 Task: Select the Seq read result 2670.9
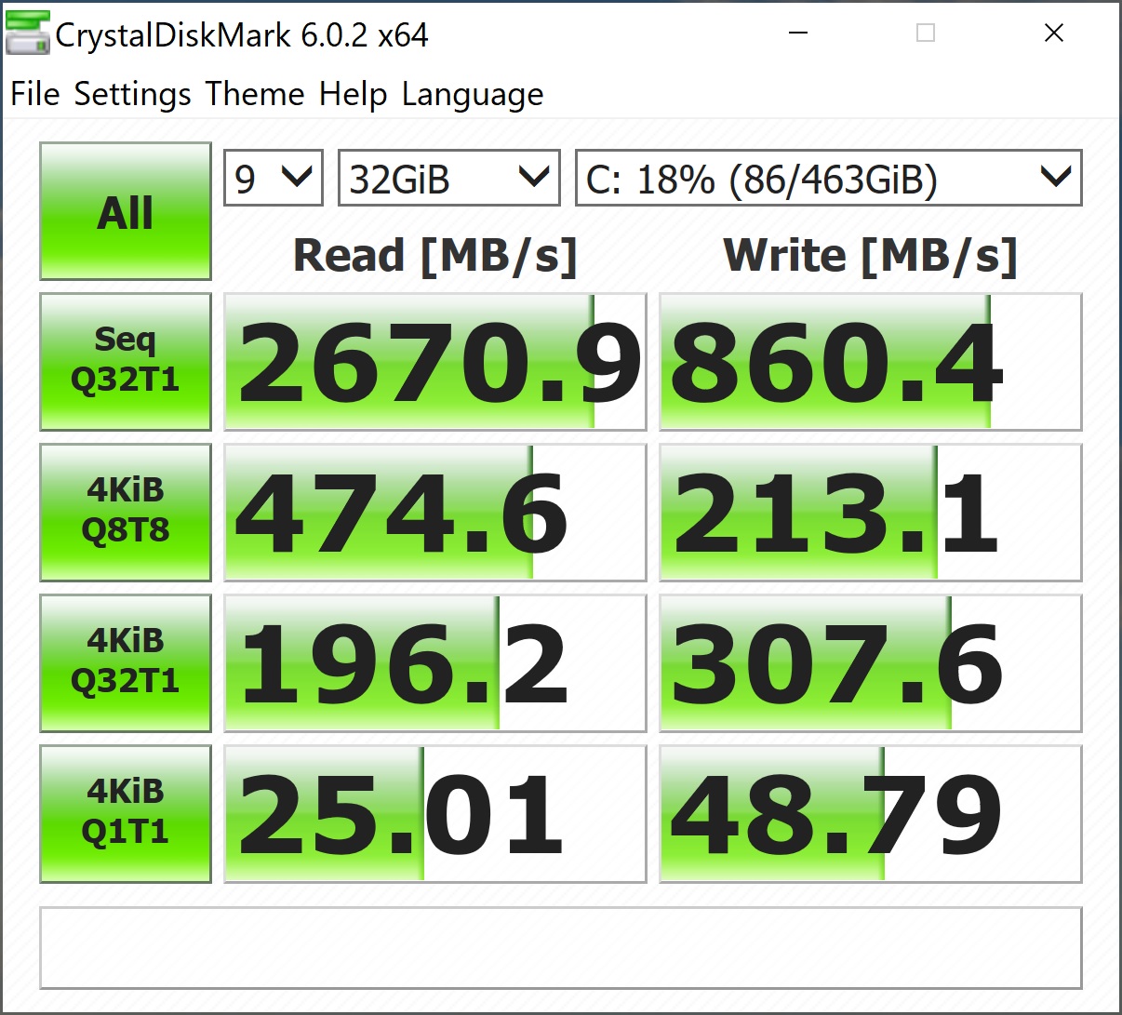coord(435,362)
